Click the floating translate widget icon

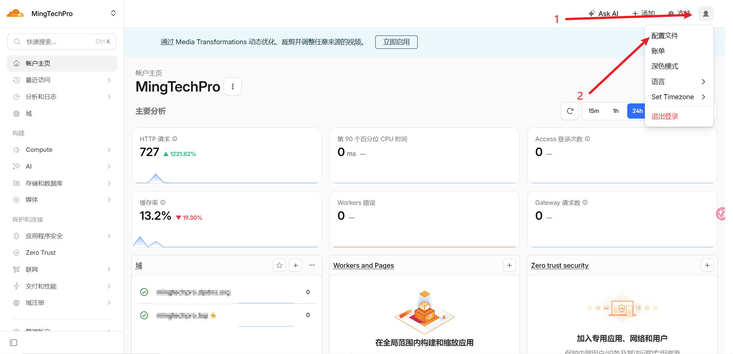[721, 214]
